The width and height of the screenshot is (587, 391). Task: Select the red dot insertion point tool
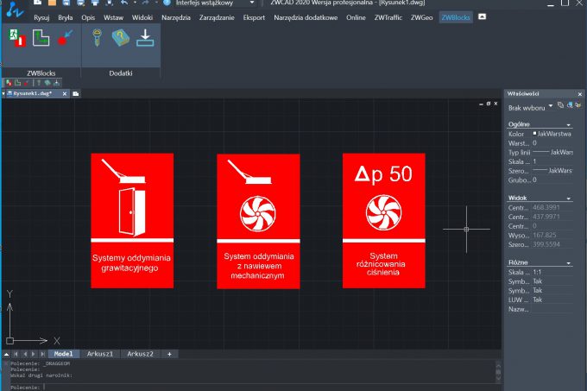click(65, 38)
